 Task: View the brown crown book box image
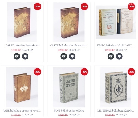22,87
